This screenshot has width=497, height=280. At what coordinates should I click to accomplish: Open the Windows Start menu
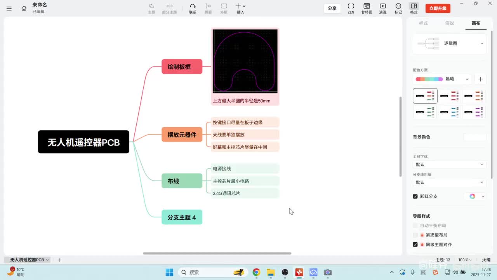point(169,272)
